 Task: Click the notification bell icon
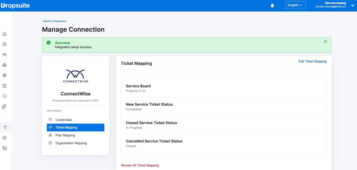[x=272, y=6]
